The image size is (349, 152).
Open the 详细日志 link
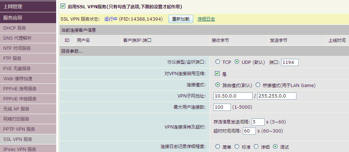(x=206, y=19)
